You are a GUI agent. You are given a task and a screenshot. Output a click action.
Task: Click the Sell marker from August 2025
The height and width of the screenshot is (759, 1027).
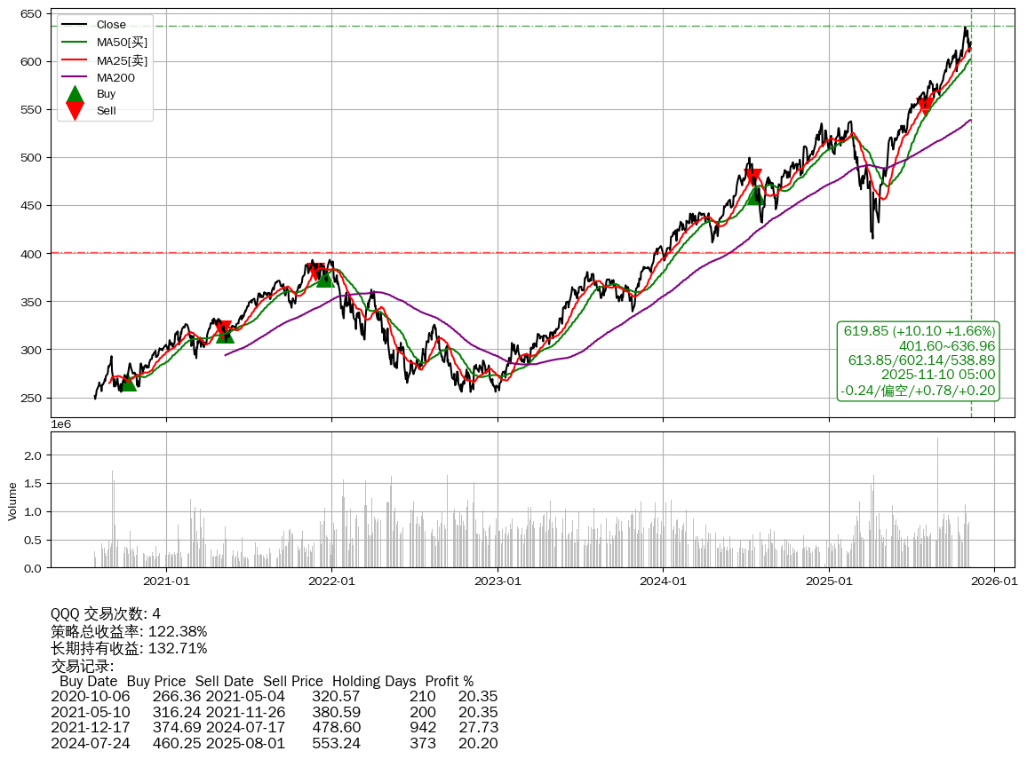926,106
